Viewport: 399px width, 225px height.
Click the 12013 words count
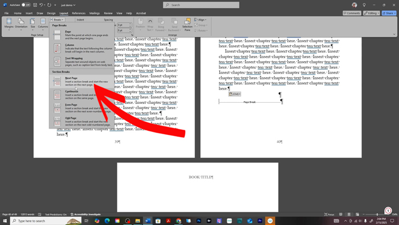point(27,214)
